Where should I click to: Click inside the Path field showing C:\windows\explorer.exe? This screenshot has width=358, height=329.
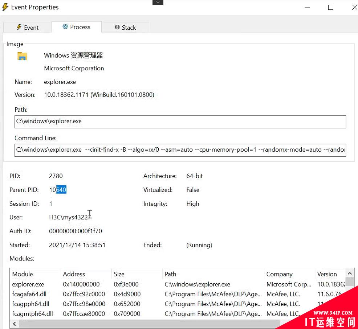pos(180,122)
